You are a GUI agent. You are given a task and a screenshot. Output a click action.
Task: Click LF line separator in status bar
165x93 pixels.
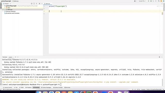tap(135, 89)
